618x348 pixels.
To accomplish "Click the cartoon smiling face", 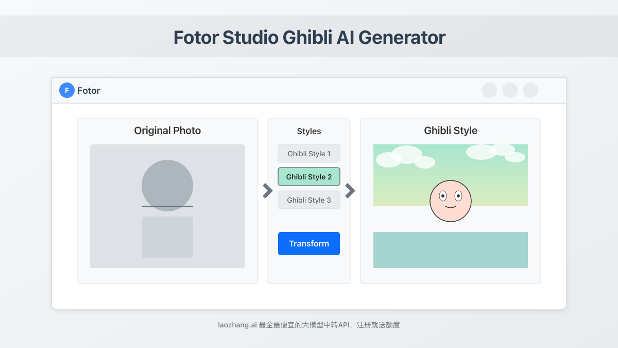I will click(x=451, y=201).
